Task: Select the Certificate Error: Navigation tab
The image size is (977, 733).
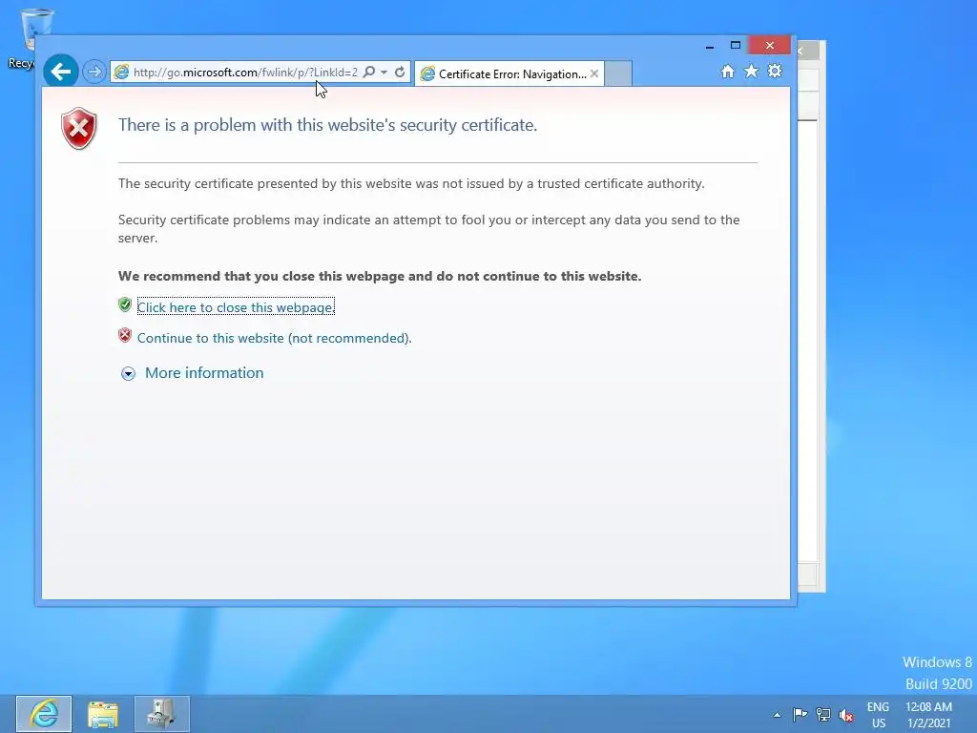Action: tap(509, 73)
